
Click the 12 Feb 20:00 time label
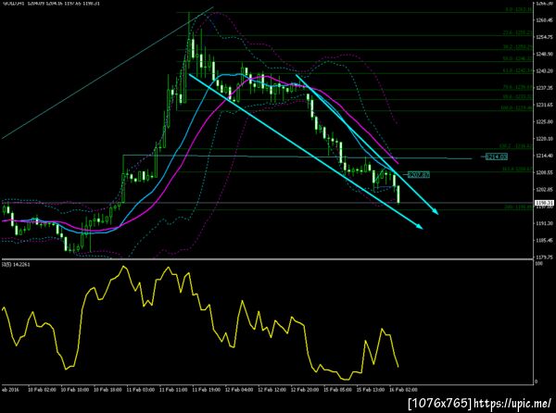[x=305, y=390]
